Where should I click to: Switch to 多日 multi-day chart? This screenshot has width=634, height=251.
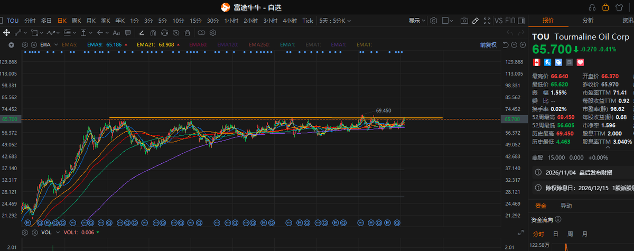tap(46, 21)
